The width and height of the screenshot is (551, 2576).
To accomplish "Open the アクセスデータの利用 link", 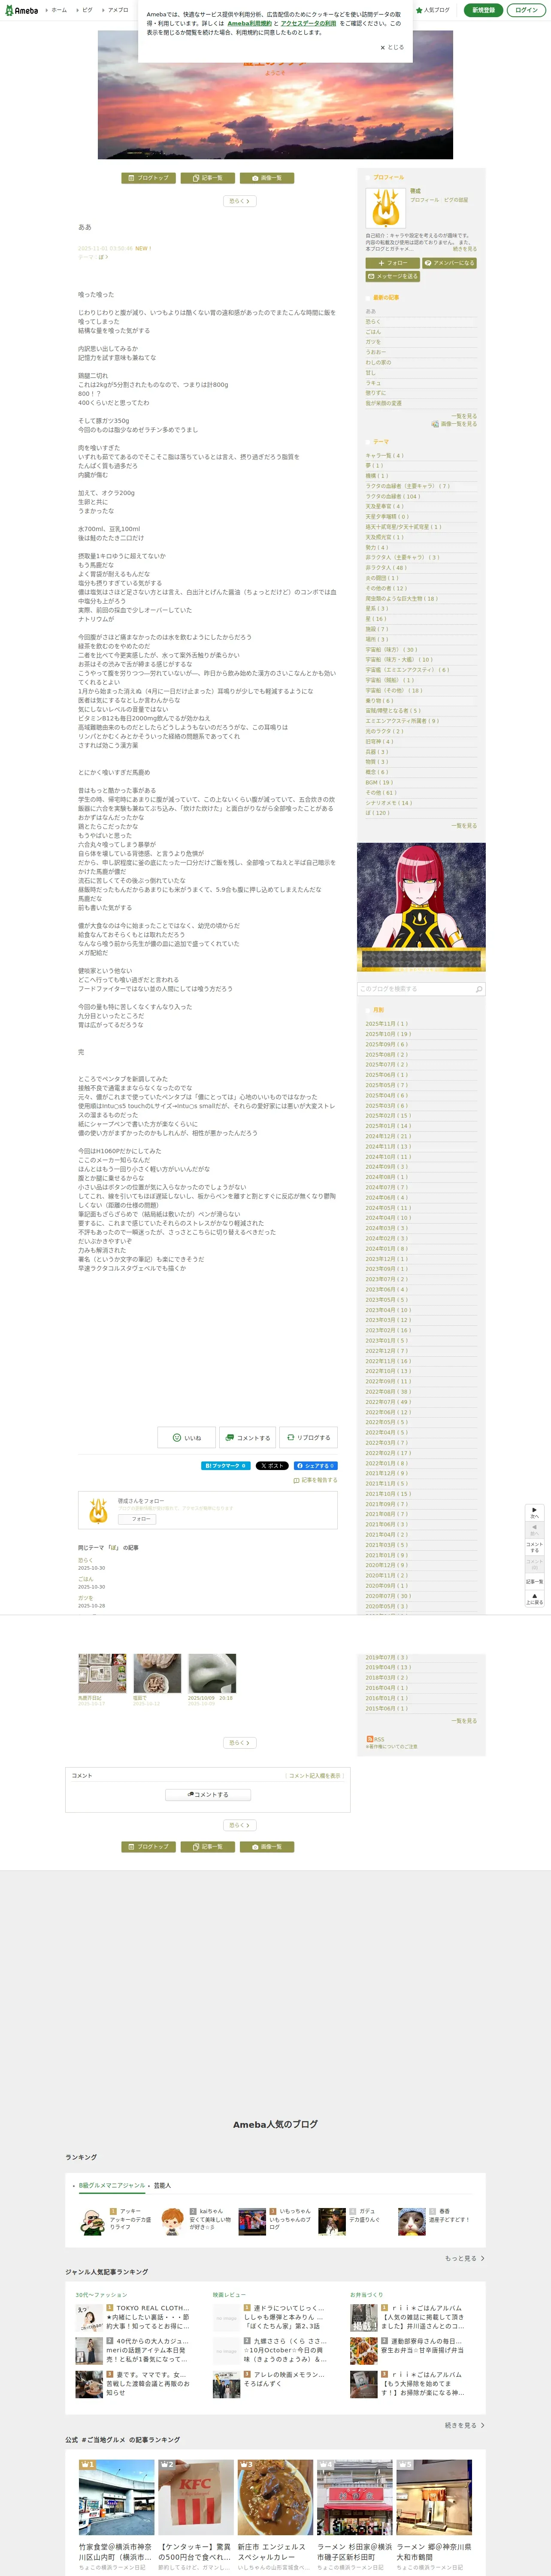I will click(308, 23).
